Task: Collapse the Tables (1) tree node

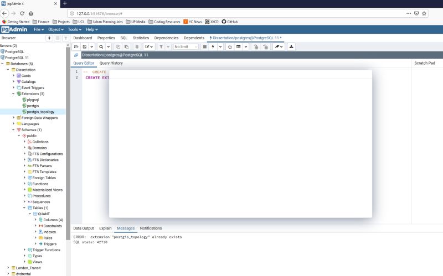Action: tap(24, 208)
